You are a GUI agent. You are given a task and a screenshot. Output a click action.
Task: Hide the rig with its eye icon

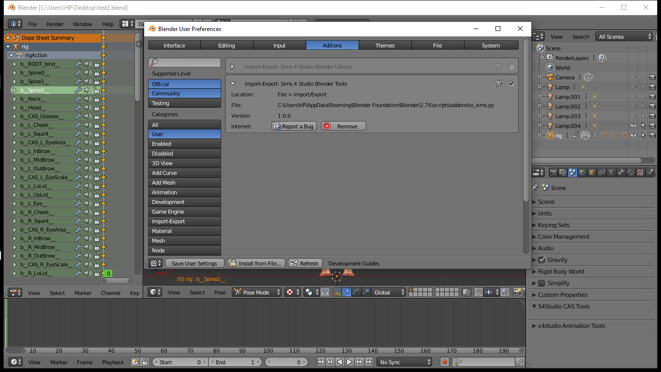click(633, 136)
